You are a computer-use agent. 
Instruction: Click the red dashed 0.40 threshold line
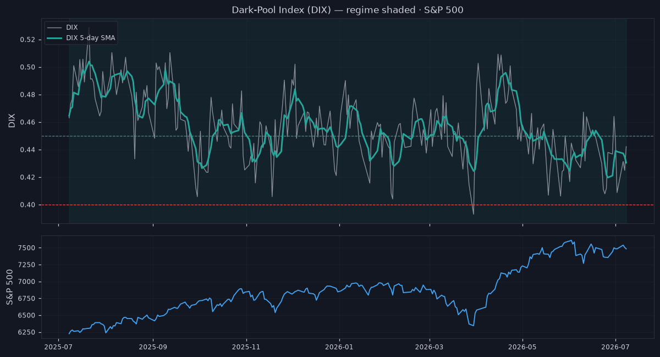[348, 205]
